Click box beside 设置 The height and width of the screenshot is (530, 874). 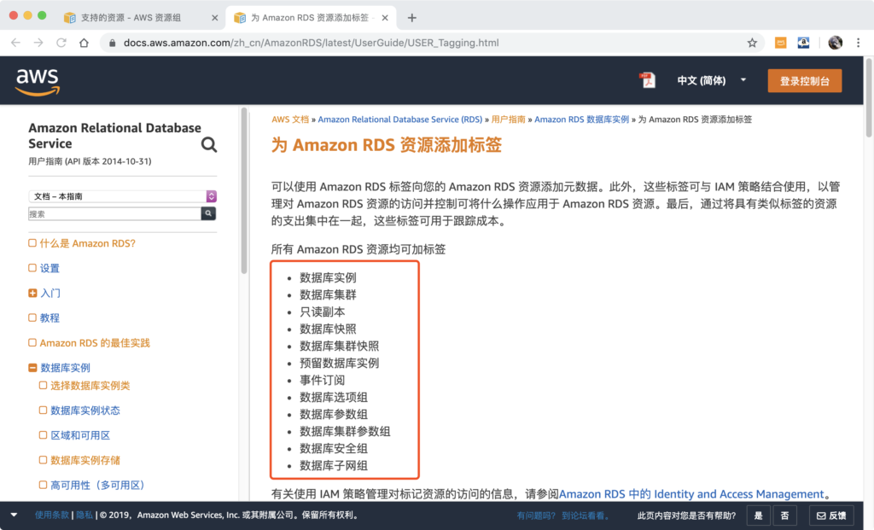[32, 268]
